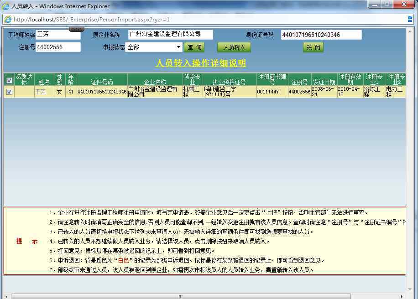
Task: Click the 注册号 field containing 44002556
Action: tap(58, 47)
